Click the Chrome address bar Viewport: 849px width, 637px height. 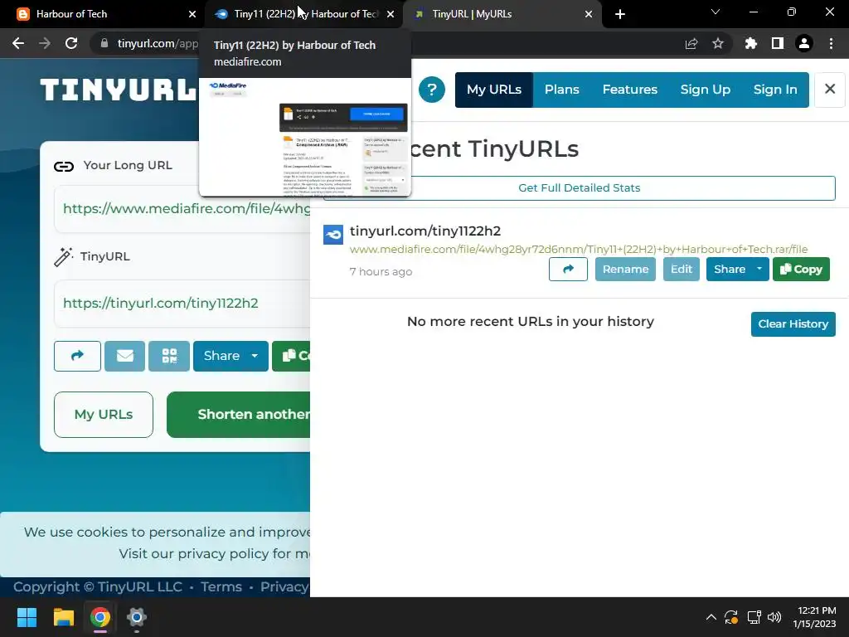coord(157,43)
